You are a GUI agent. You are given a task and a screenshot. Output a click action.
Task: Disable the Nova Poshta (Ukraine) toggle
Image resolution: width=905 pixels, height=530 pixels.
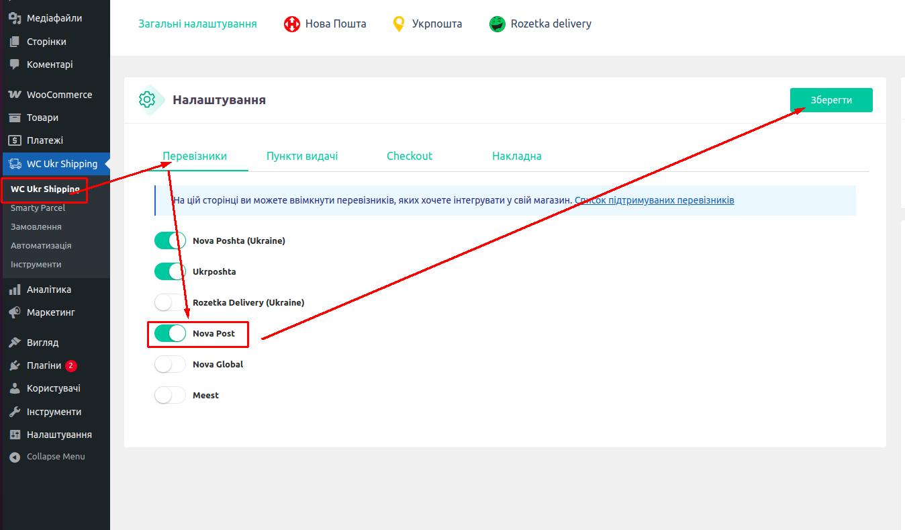170,240
